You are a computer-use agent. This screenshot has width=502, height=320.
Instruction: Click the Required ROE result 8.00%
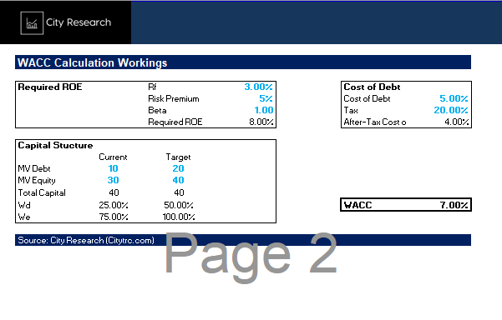click(x=261, y=122)
